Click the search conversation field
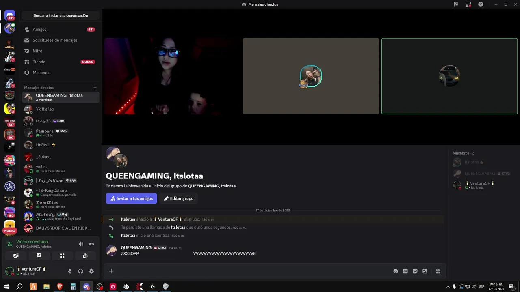The height and width of the screenshot is (292, 520). click(x=61, y=15)
